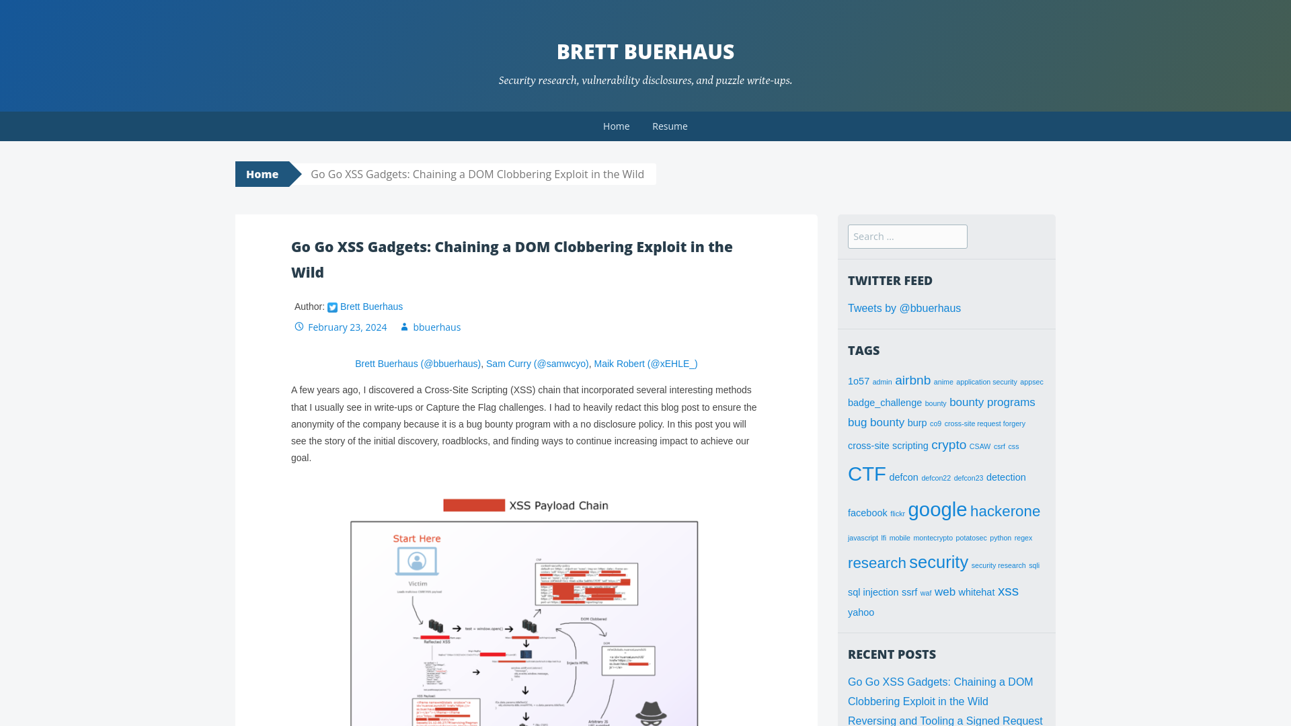Click the bbuerhaus author archive link
The height and width of the screenshot is (726, 1291).
pos(436,327)
